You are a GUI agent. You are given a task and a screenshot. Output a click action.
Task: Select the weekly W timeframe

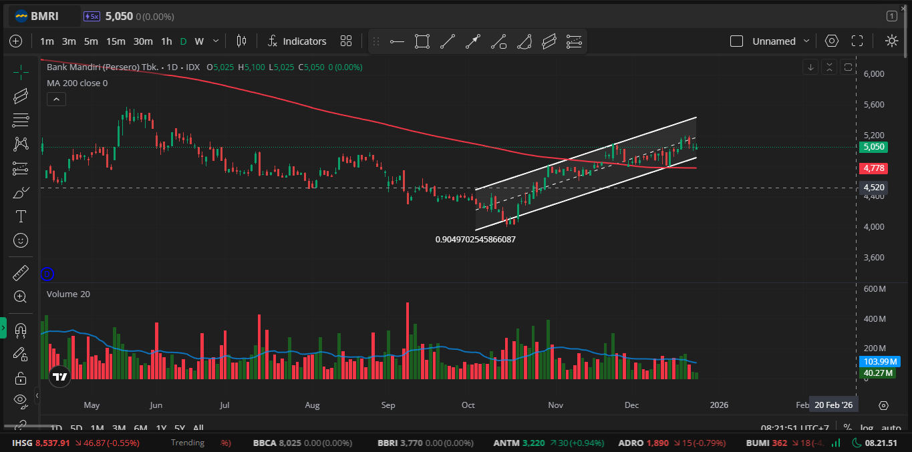click(x=199, y=41)
